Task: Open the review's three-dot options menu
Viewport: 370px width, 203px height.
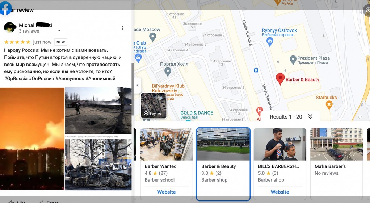Action: 122,28
